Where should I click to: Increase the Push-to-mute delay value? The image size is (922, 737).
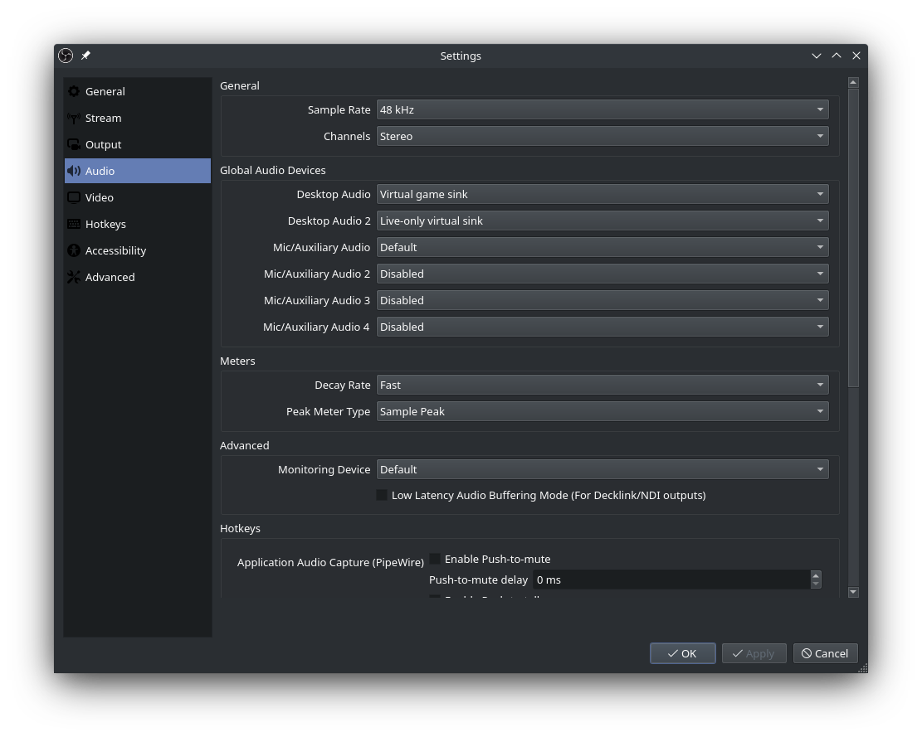pyautogui.click(x=816, y=575)
